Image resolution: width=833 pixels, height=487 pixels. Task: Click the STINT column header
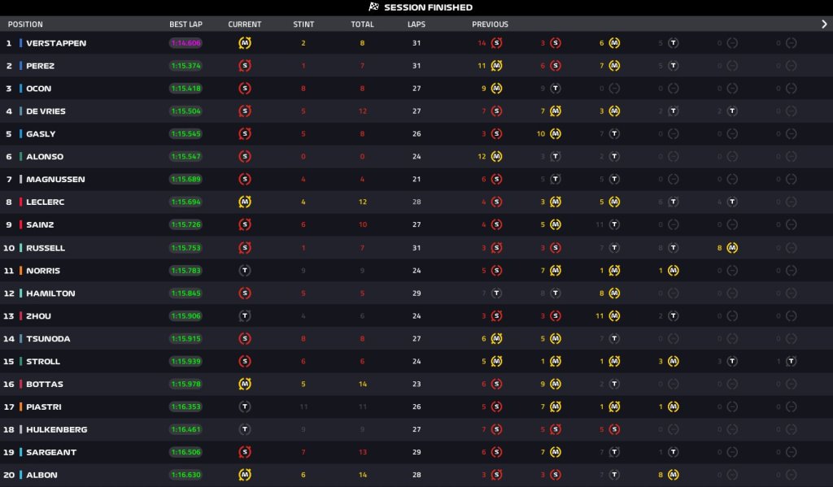[x=303, y=24]
